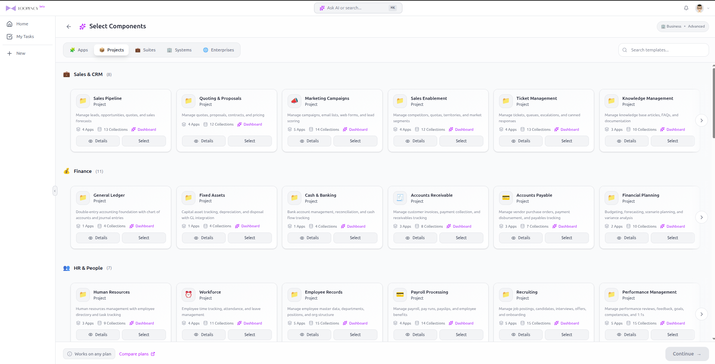The width and height of the screenshot is (715, 364).
Task: Switch to the Enterprises tab
Action: click(219, 50)
